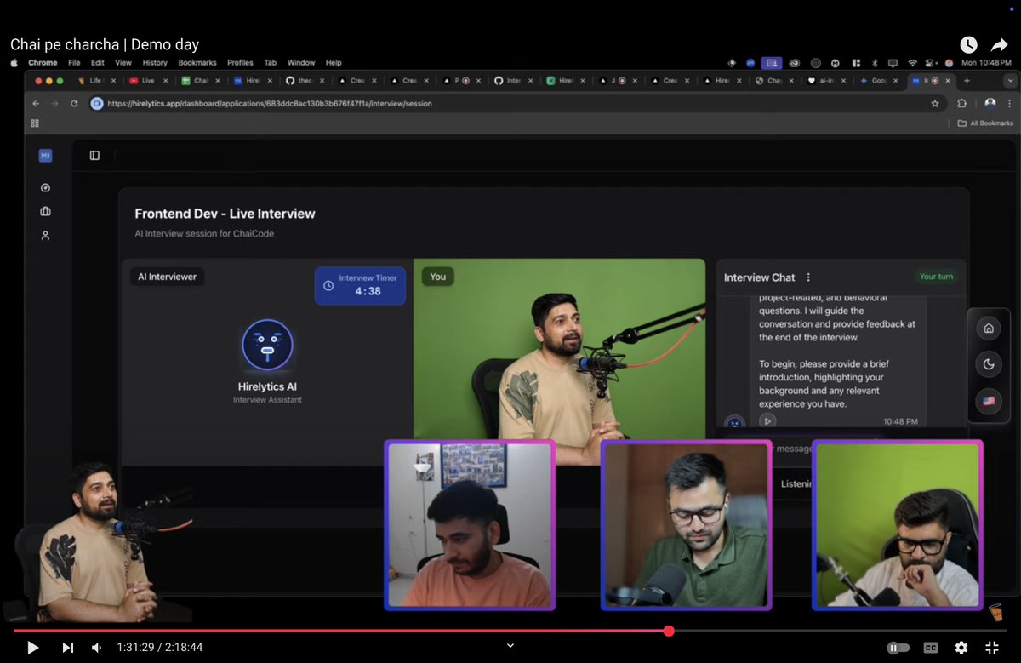1021x663 pixels.
Task: Open the Profiles menu
Action: point(240,62)
